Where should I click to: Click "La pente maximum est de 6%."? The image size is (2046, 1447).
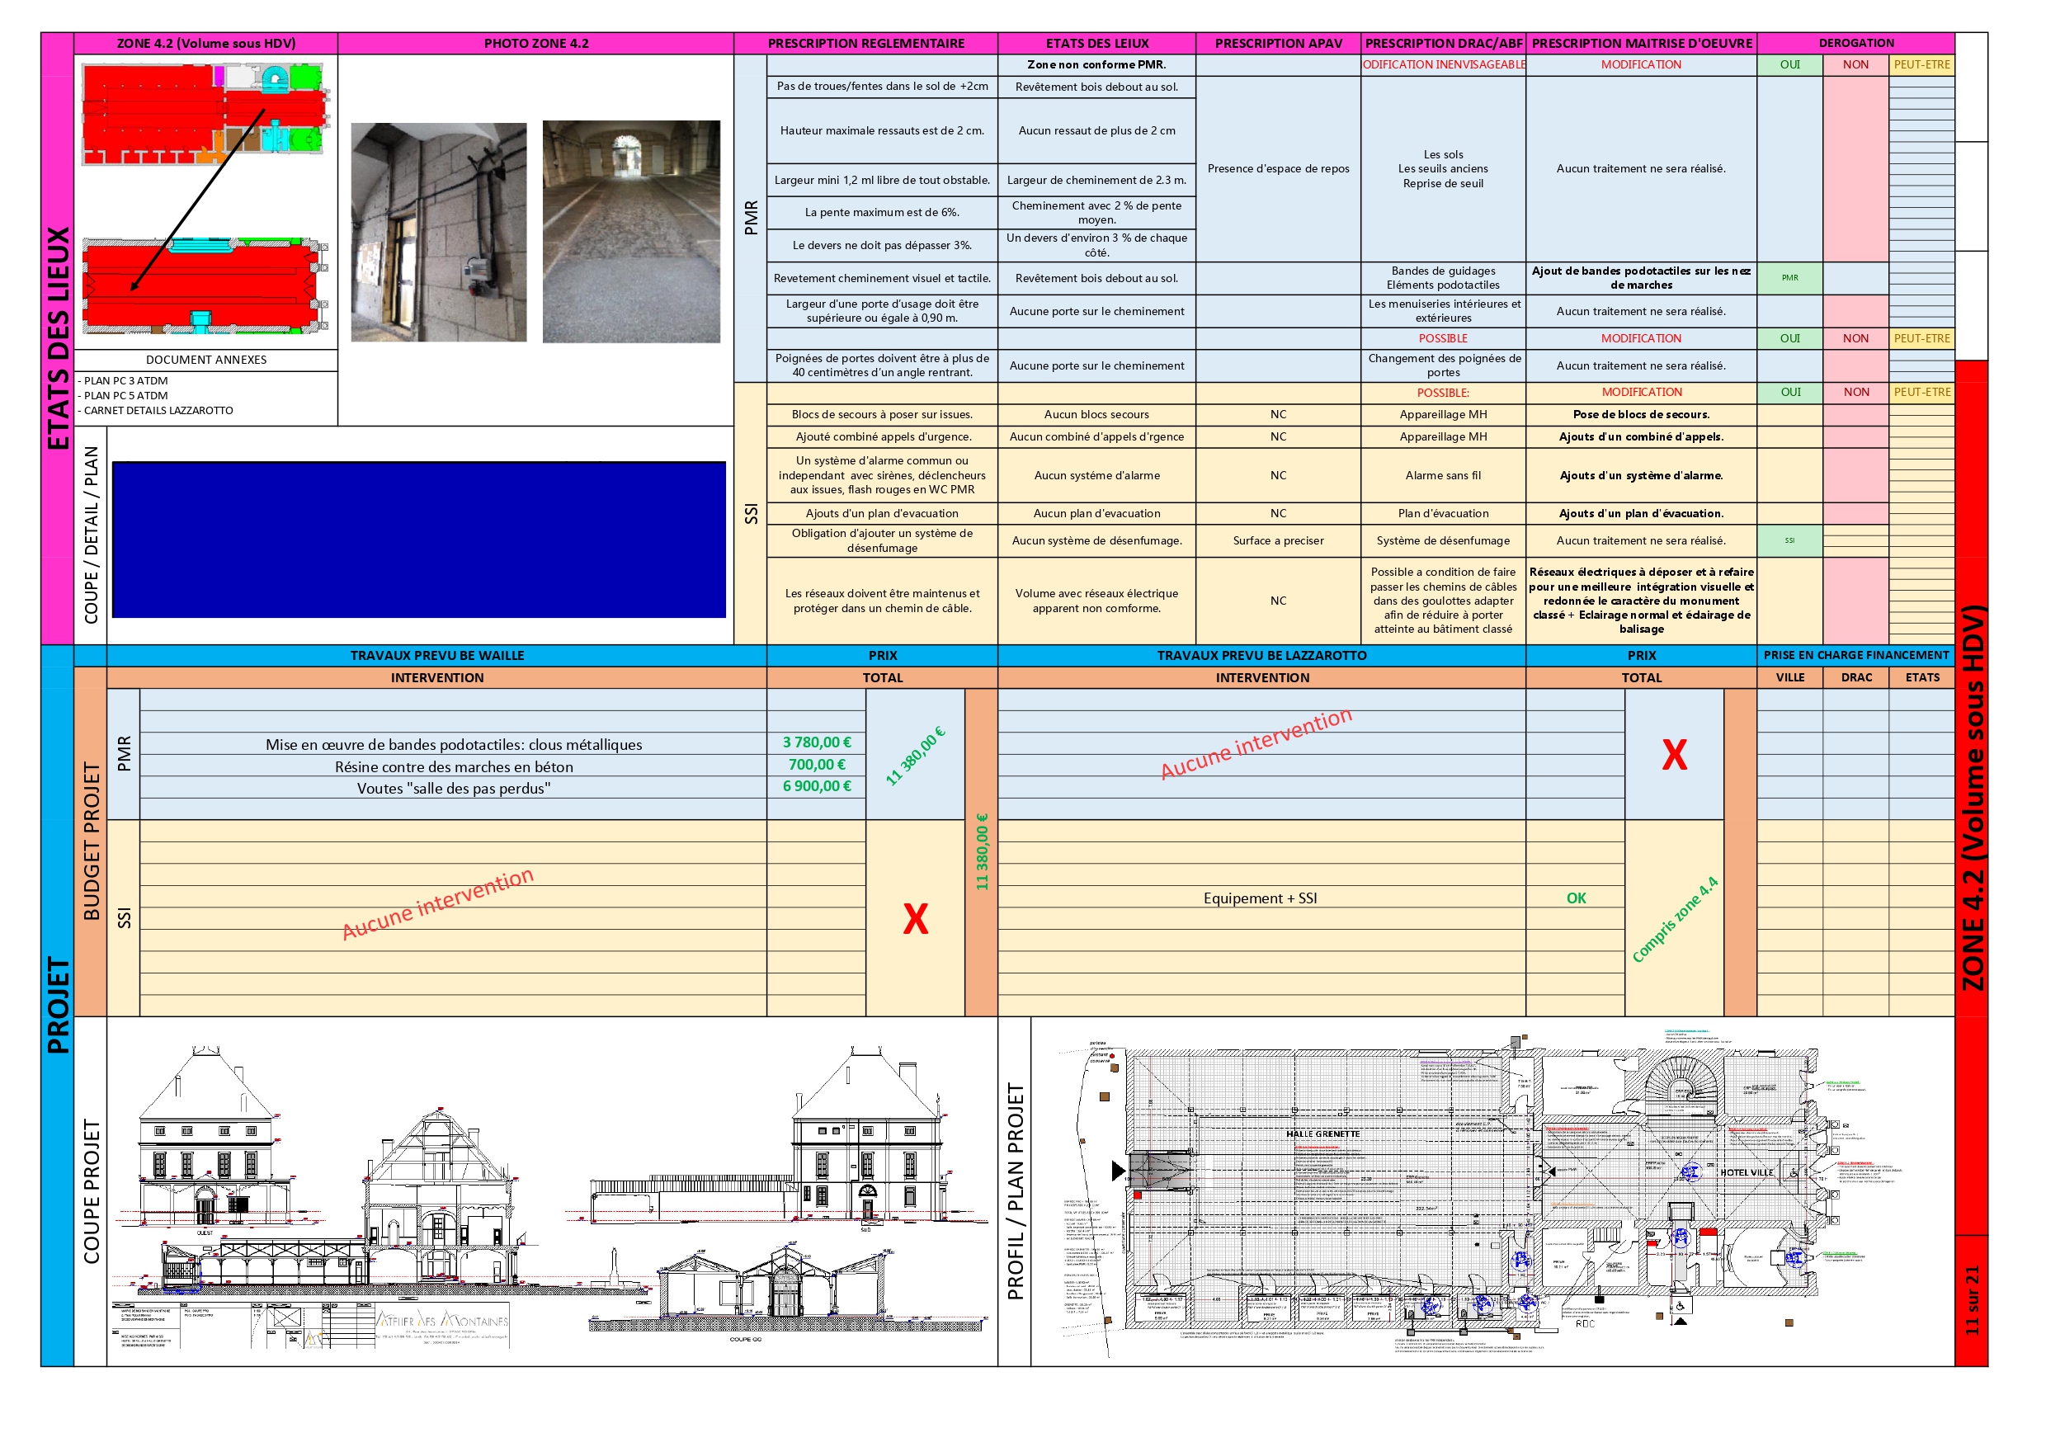tap(882, 212)
